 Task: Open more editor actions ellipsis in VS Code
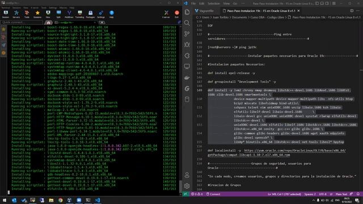coord(358,11)
